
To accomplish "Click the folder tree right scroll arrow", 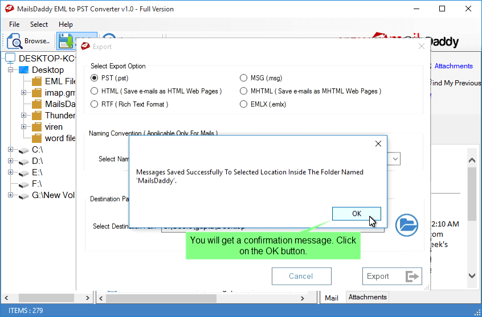I will pyautogui.click(x=87, y=298).
